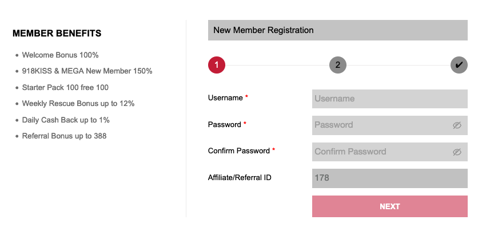This screenshot has width=498, height=232.
Task: Click Daily Cash Back up to 1%
Action: (x=66, y=120)
